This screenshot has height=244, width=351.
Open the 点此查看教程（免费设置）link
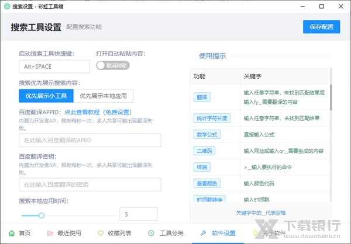click(x=98, y=112)
